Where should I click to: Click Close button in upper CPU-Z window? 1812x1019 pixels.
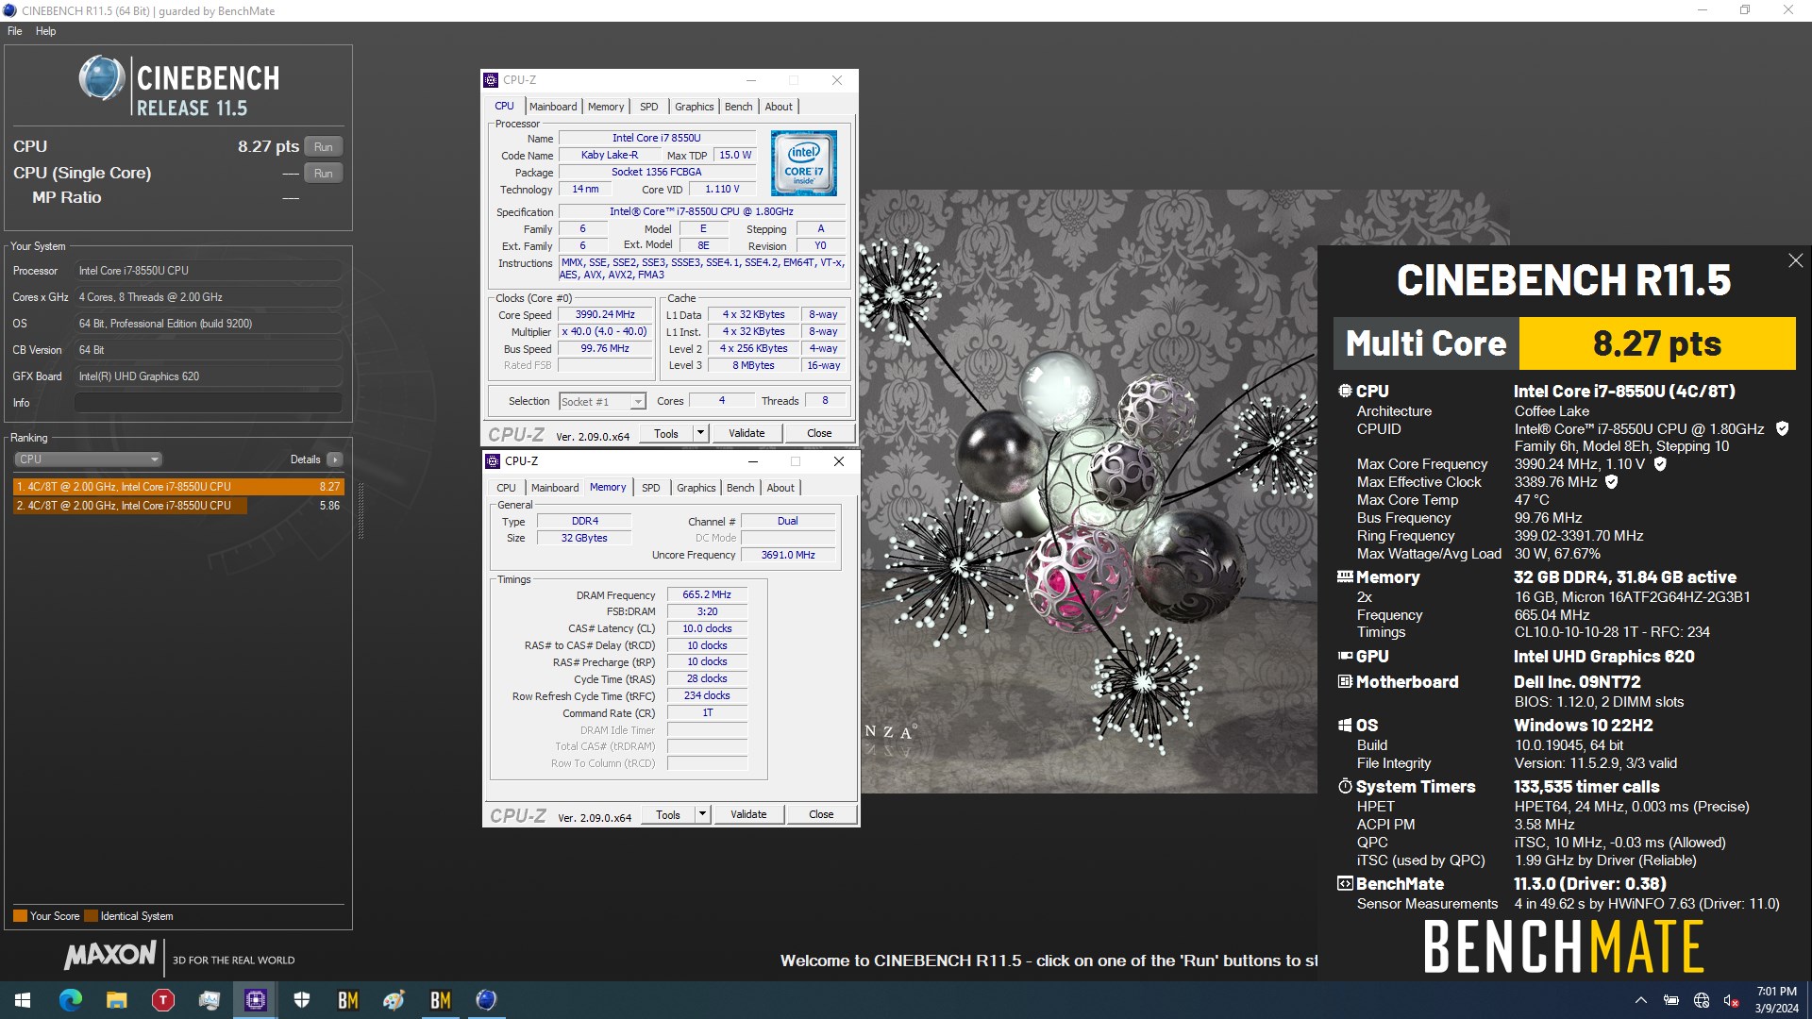[x=819, y=434]
